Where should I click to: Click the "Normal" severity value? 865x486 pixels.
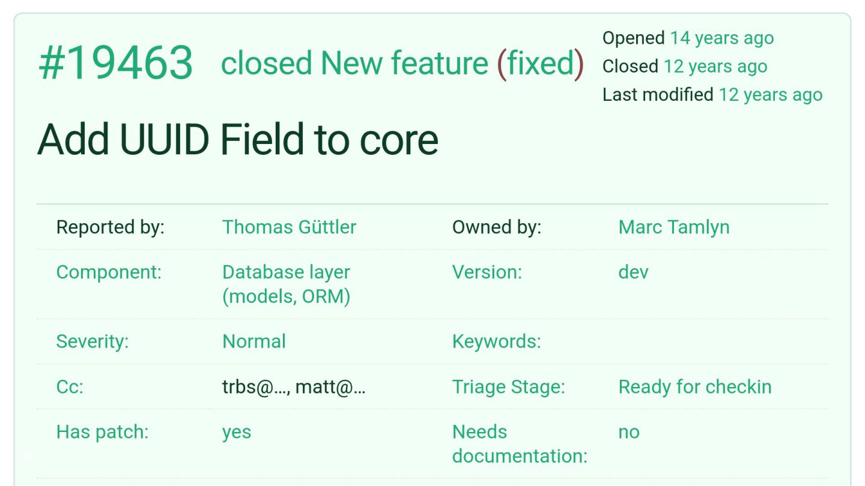[254, 341]
